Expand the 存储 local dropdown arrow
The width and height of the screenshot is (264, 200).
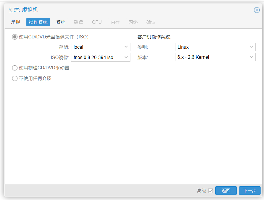(126, 47)
